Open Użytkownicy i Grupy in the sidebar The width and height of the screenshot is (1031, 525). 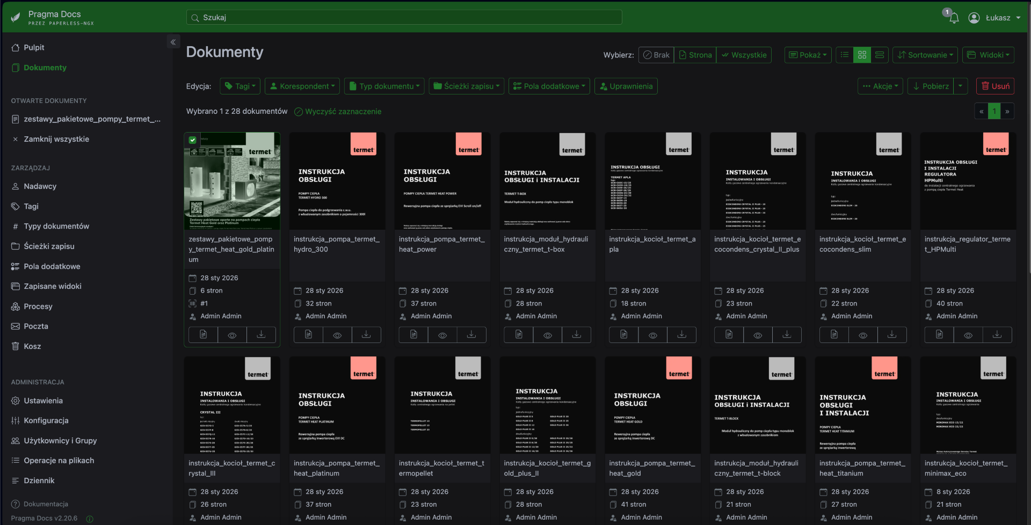(60, 441)
